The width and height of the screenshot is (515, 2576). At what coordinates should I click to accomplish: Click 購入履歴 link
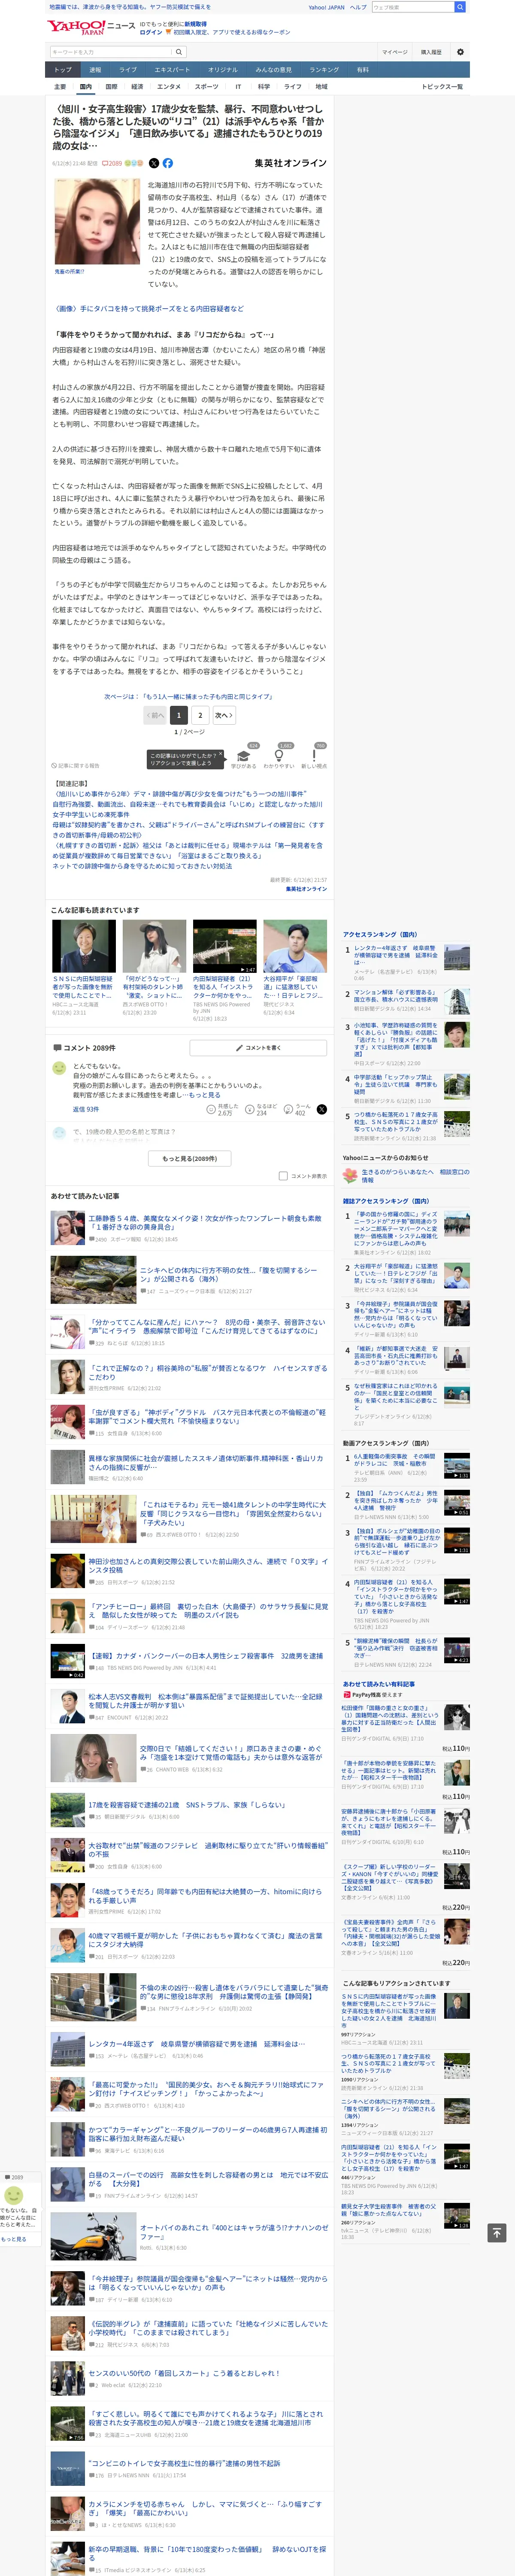(431, 52)
